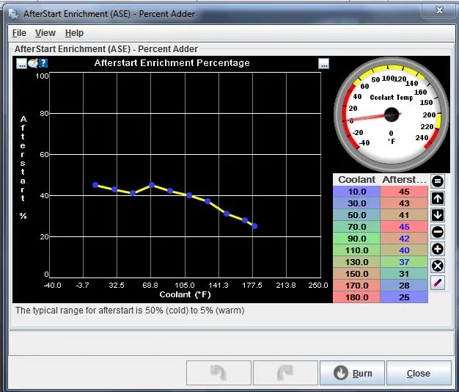The image size is (459, 392).
Task: Select coolant cell 70.0
Action: 356,227
